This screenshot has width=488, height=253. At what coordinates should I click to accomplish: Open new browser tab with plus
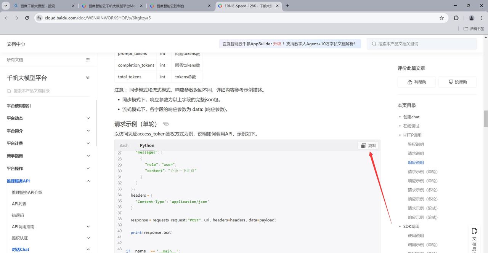point(287,6)
